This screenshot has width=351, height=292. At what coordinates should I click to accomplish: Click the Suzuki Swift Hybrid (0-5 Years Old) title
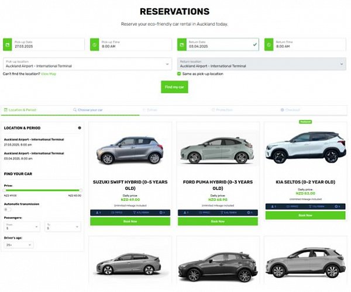(130, 185)
